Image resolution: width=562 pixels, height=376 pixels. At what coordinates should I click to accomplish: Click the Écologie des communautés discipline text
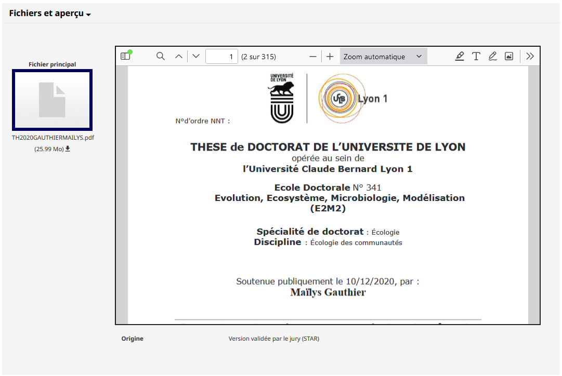(356, 243)
